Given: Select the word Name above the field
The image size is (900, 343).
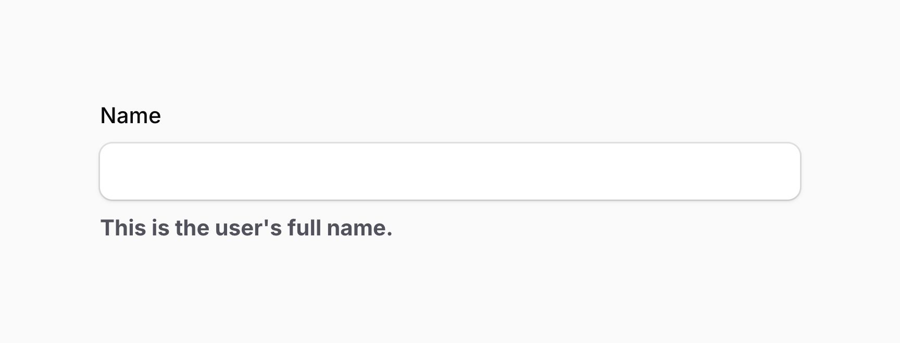Looking at the screenshot, I should click(x=130, y=115).
